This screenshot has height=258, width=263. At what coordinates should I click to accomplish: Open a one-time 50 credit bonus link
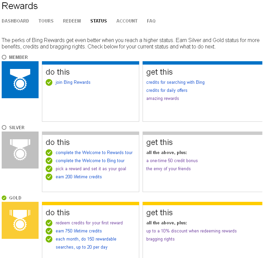point(172,161)
